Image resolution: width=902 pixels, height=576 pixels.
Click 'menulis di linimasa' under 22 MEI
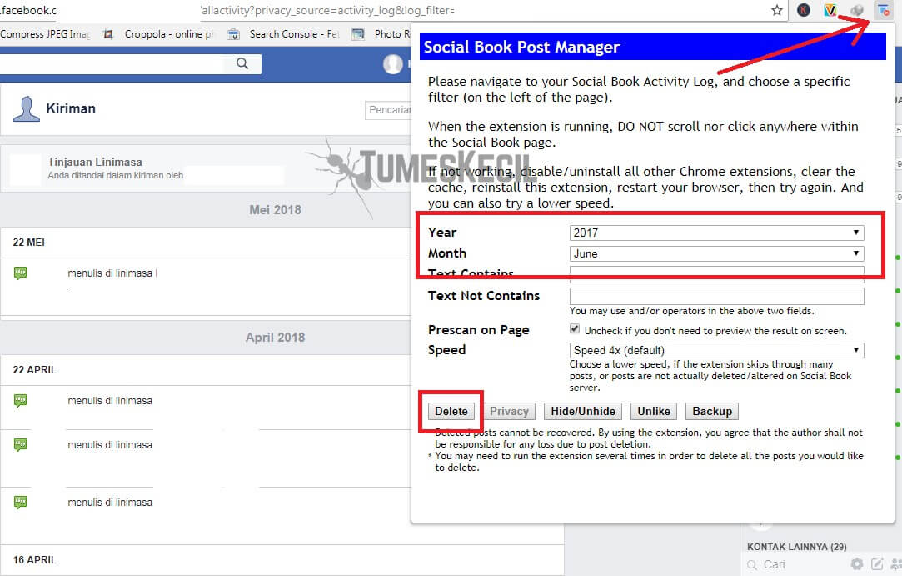(110, 273)
